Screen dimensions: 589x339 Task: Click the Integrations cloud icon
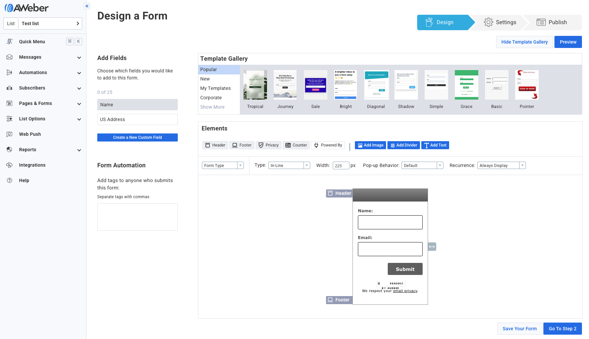point(10,165)
